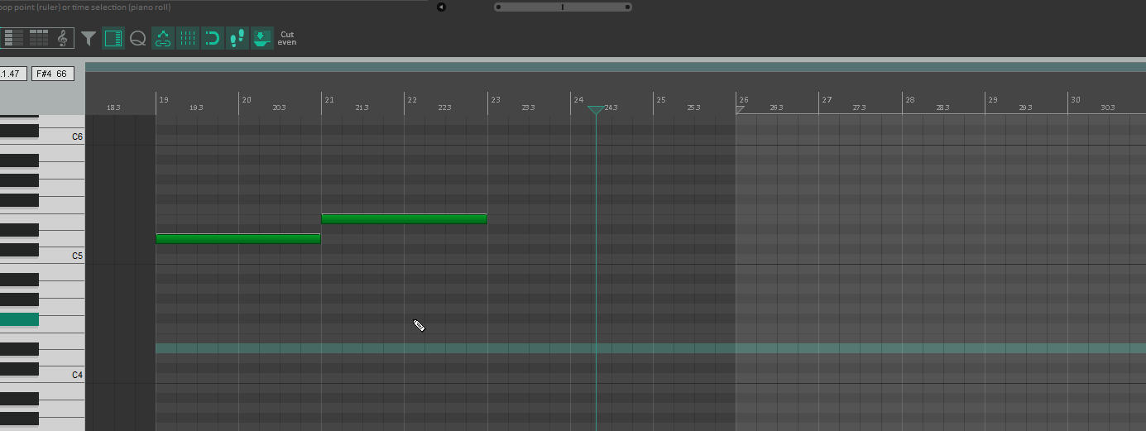Toggle CC selection follows note selection icon
The image size is (1146, 431).
[163, 38]
